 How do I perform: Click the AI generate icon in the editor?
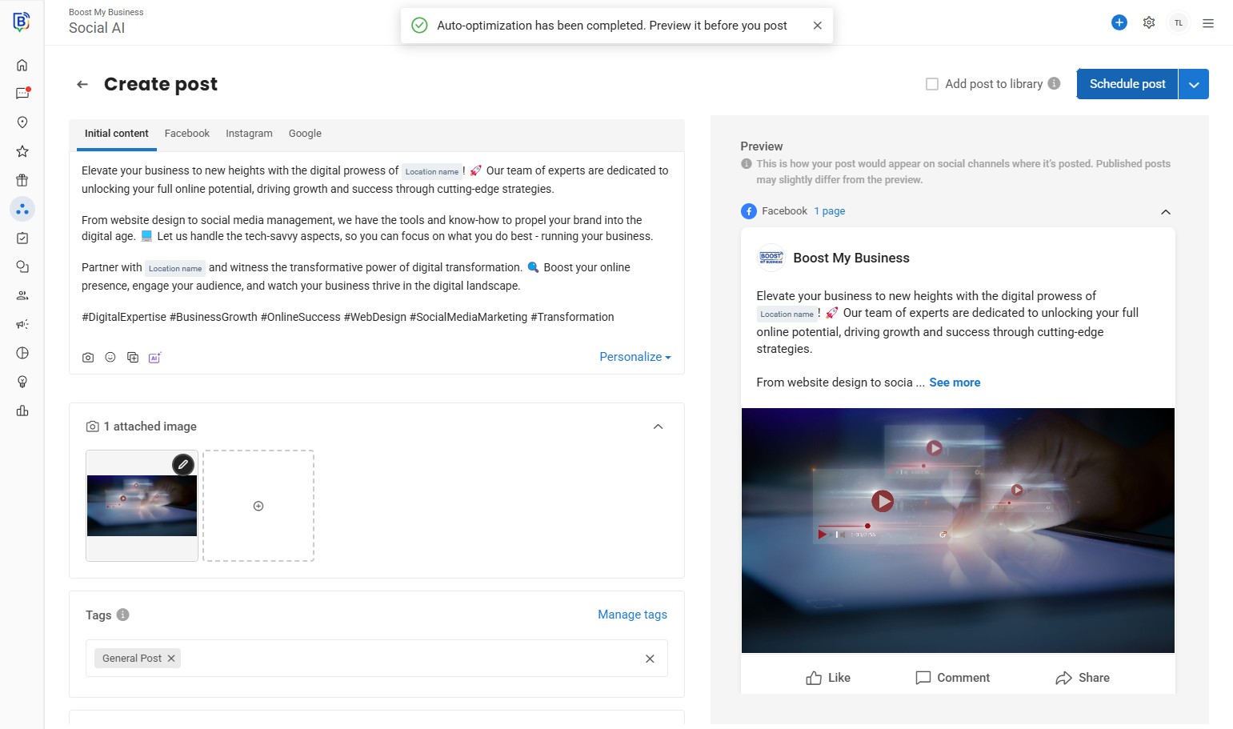click(x=154, y=358)
